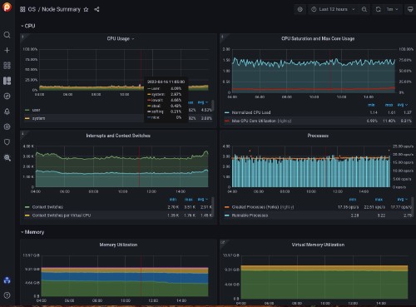The height and width of the screenshot is (307, 416).
Task: Click the CPU Saturation panel info corner
Action: point(222,36)
